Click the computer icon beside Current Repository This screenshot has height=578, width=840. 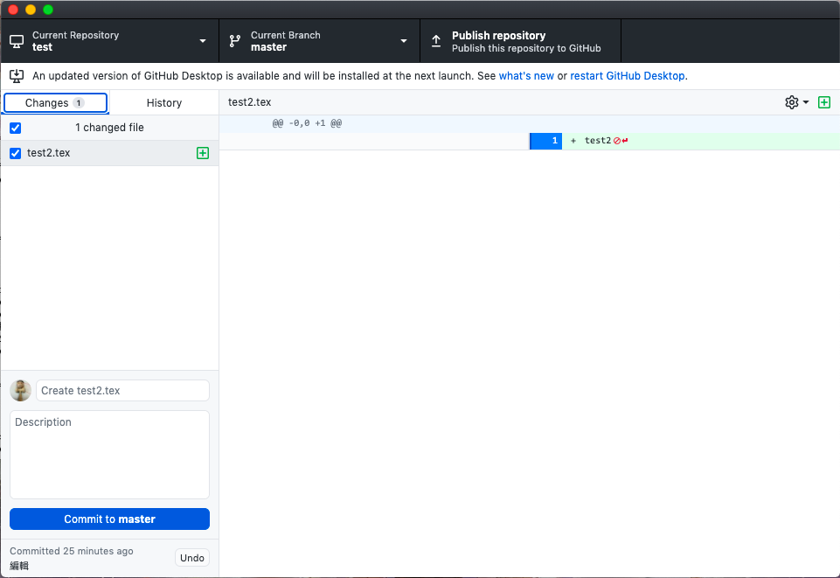point(17,41)
